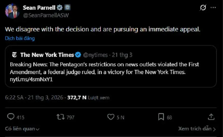Screen dimensions: 223x137
Task: Expand the "Có liên quan" sort dropdown
Action: [x=22, y=129]
